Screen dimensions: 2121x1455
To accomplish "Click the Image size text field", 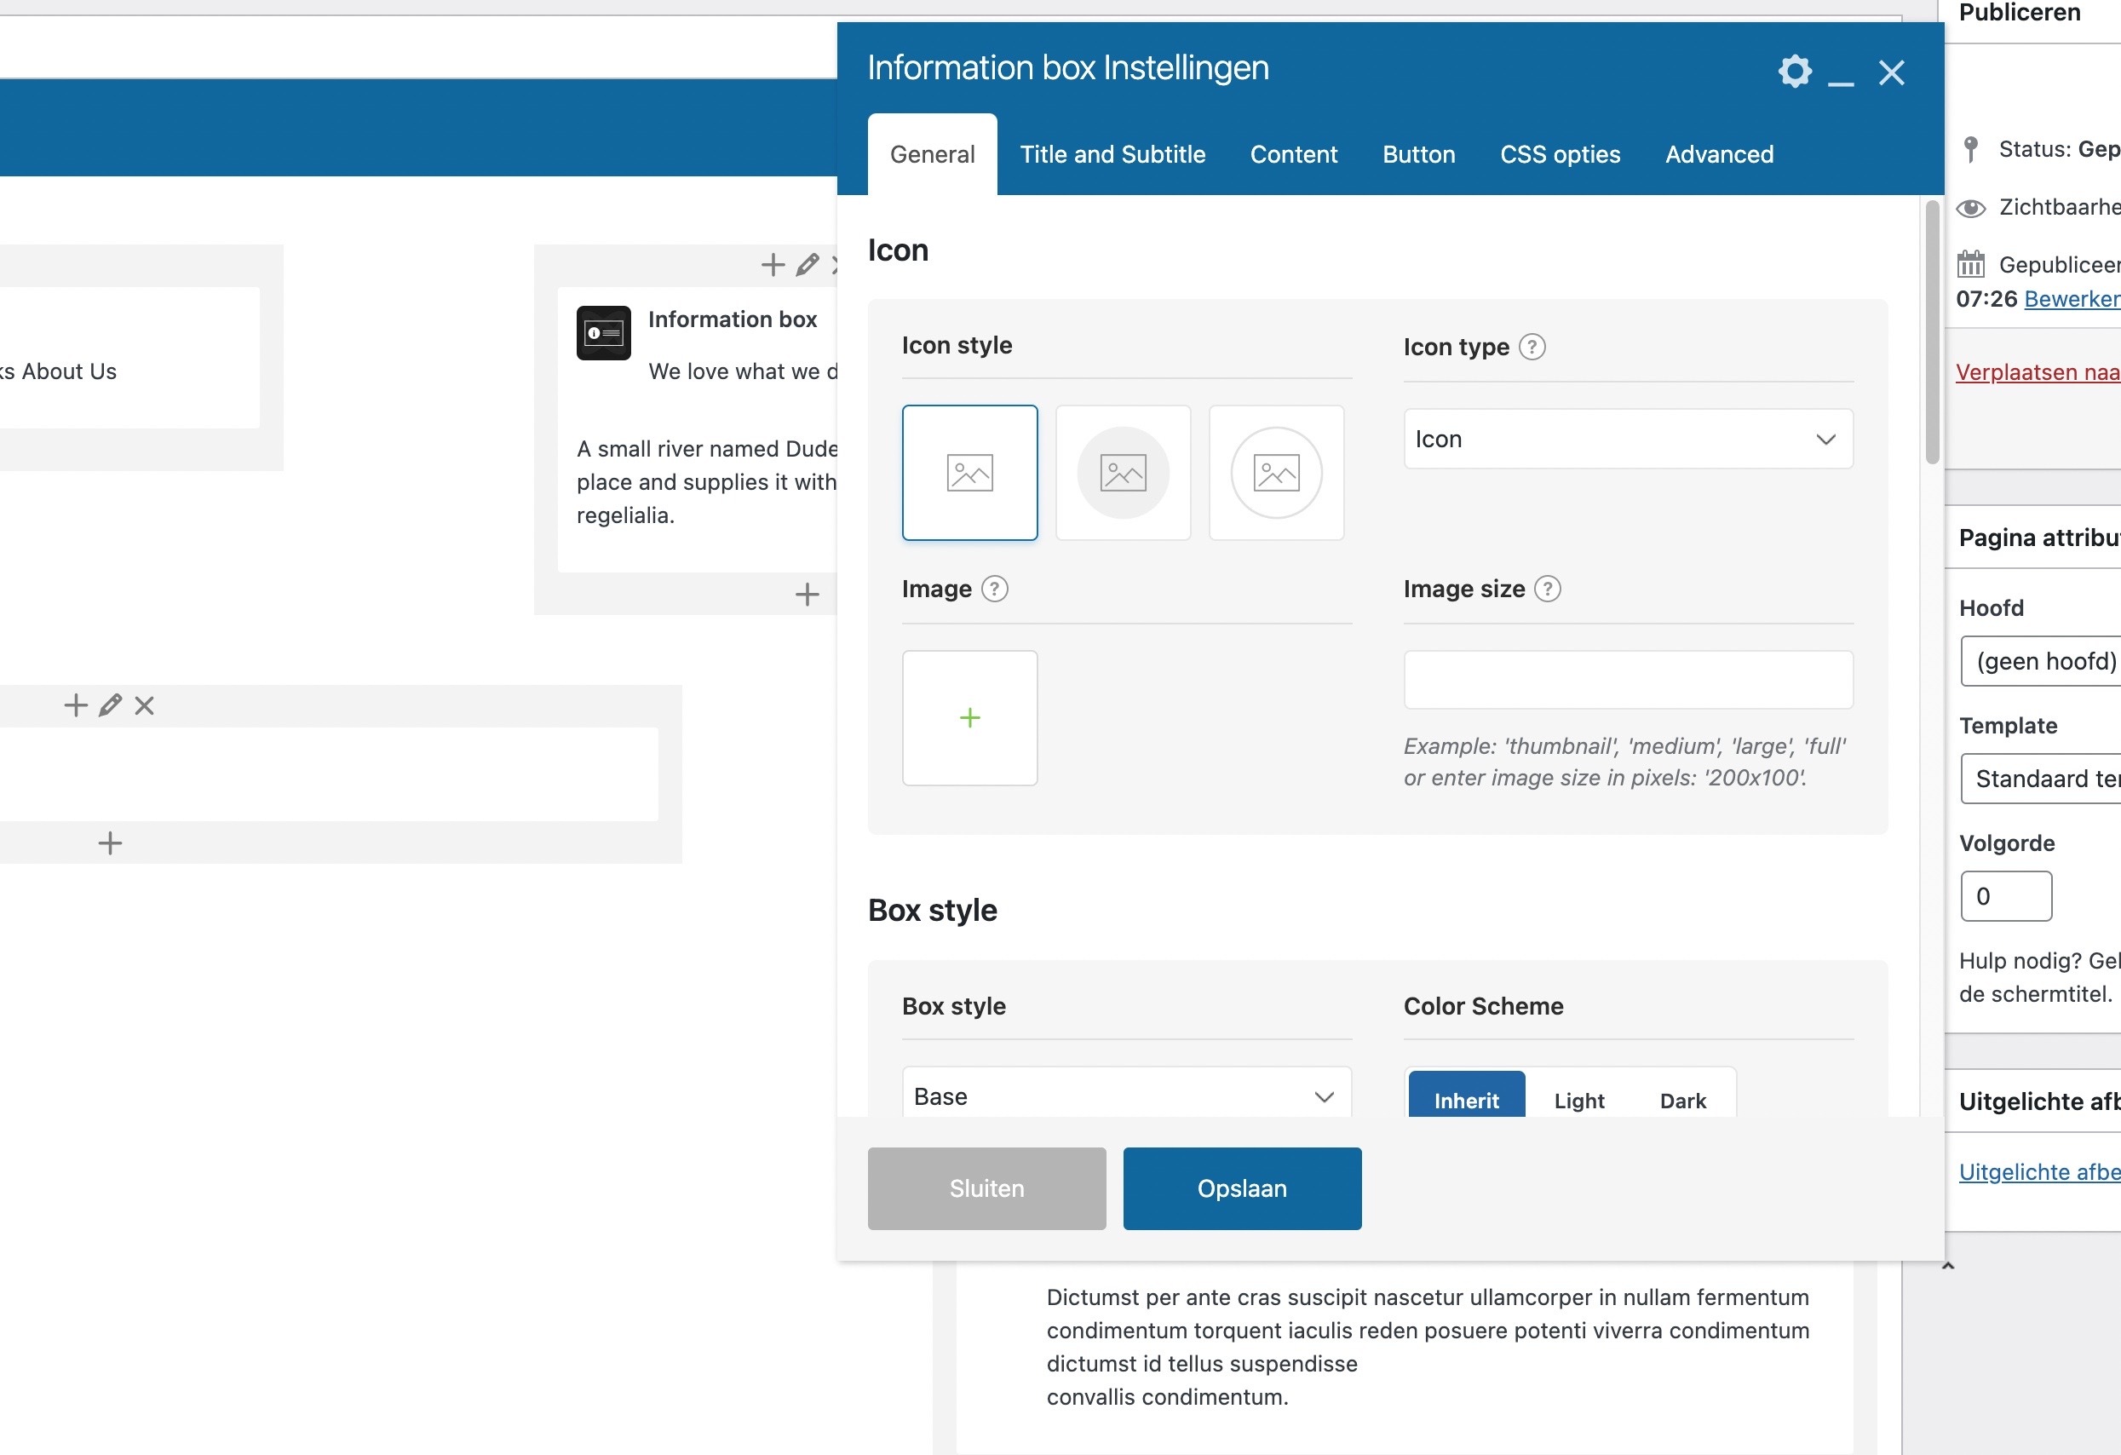I will 1627,680.
